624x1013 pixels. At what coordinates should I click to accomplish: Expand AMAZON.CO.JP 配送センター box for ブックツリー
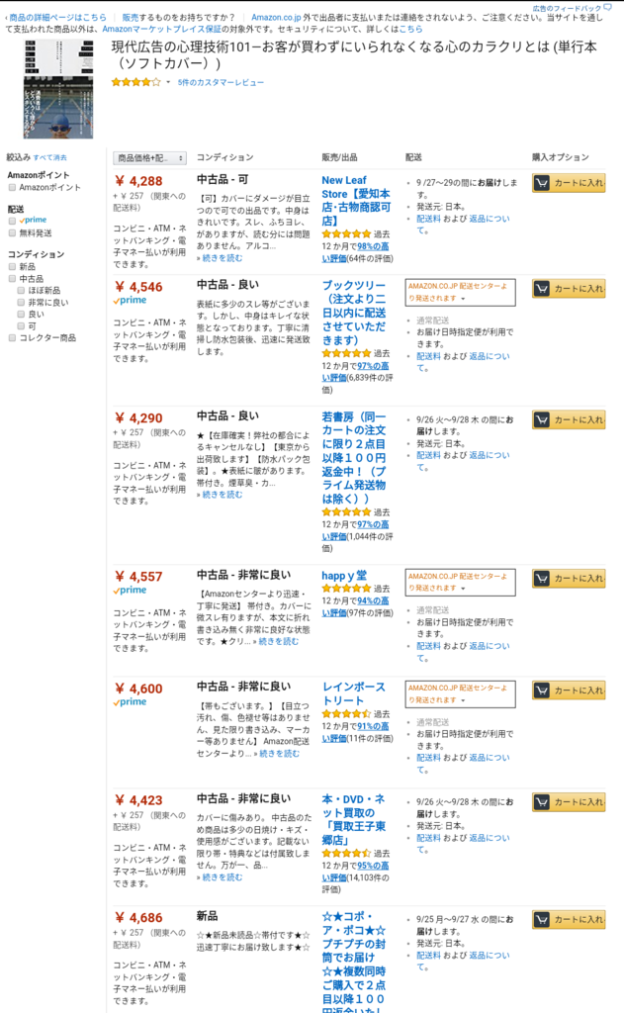(460, 292)
